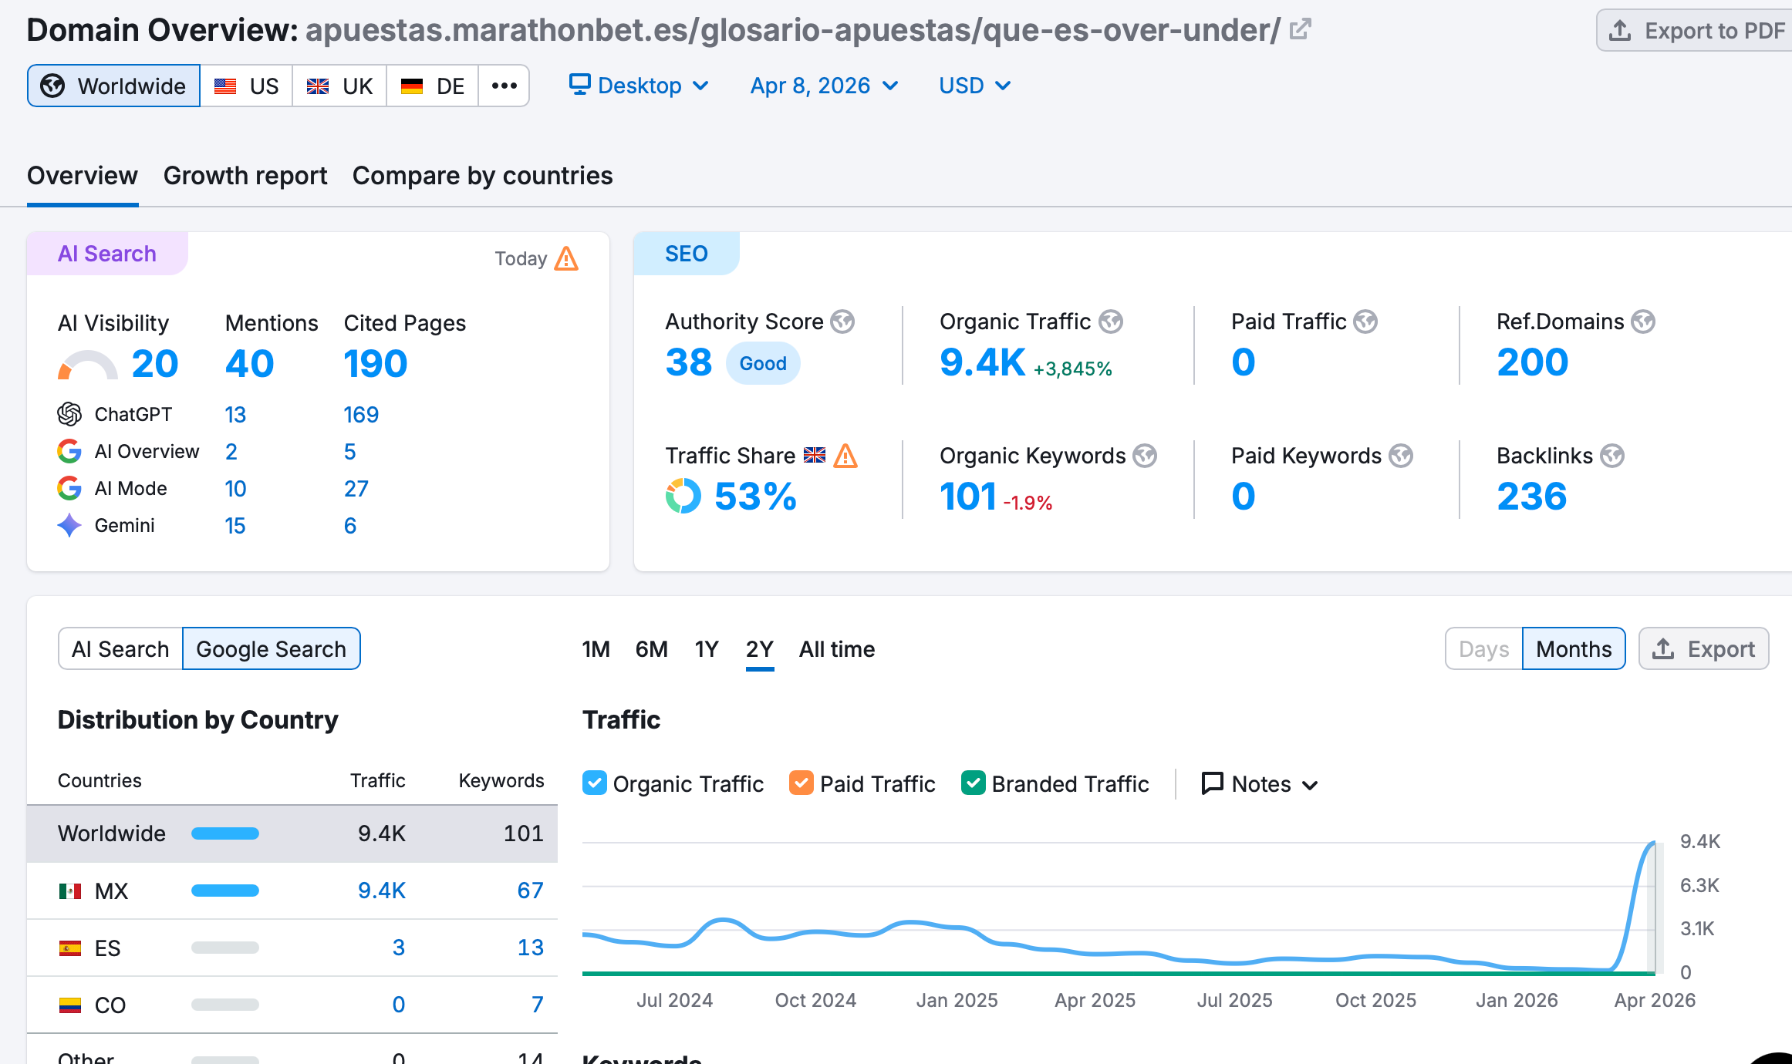The width and height of the screenshot is (1792, 1064).
Task: Click the globe icon next to Backlinks
Action: [x=1612, y=456]
